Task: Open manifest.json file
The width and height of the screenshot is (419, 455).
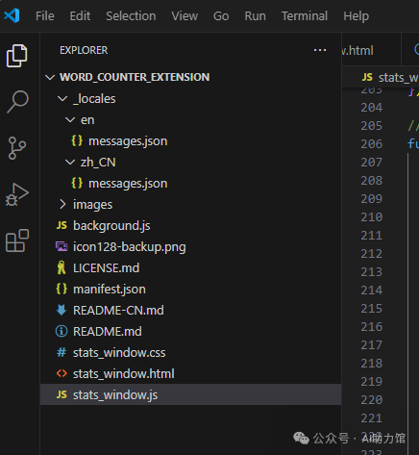Action: click(110, 290)
